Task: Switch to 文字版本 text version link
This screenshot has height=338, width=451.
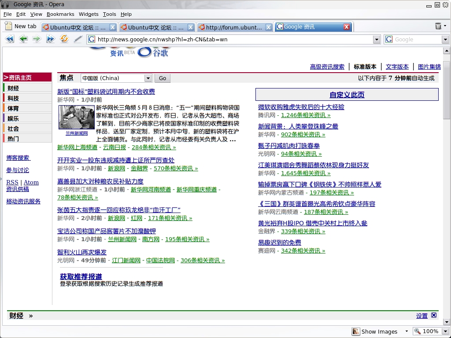Action: click(397, 67)
